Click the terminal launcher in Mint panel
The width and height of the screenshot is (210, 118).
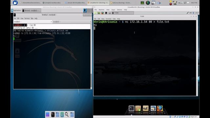106,13
